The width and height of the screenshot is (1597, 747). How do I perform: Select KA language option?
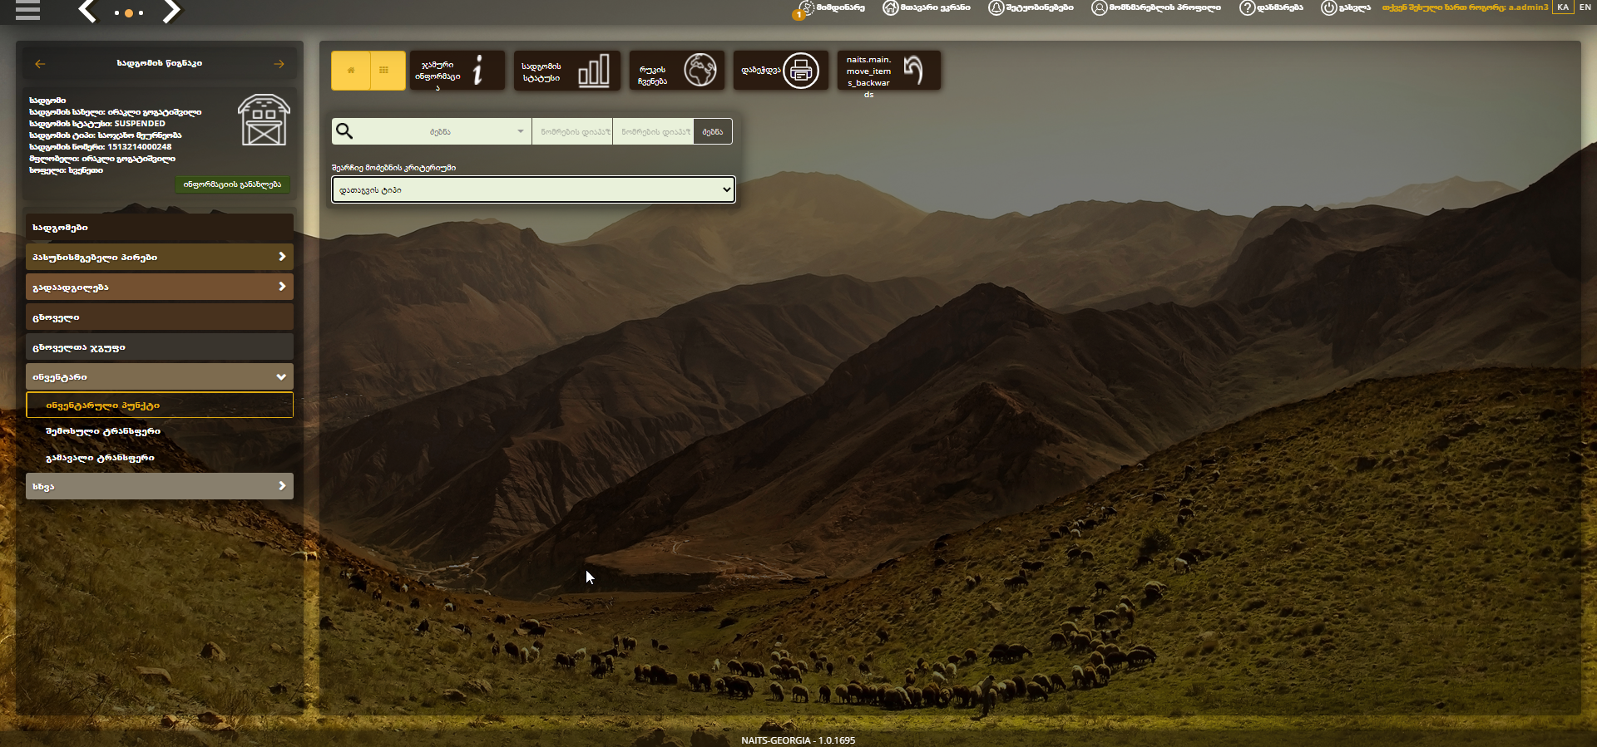coord(1563,7)
